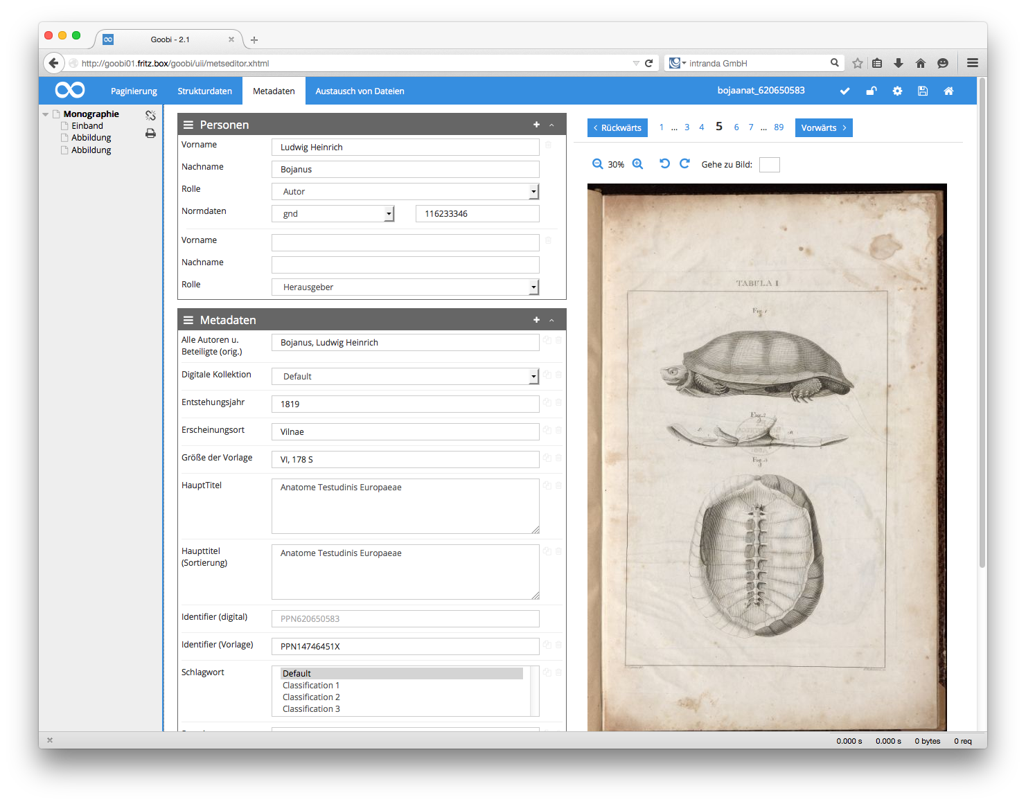The image size is (1026, 804).
Task: Jump to page 7 link
Action: (751, 127)
